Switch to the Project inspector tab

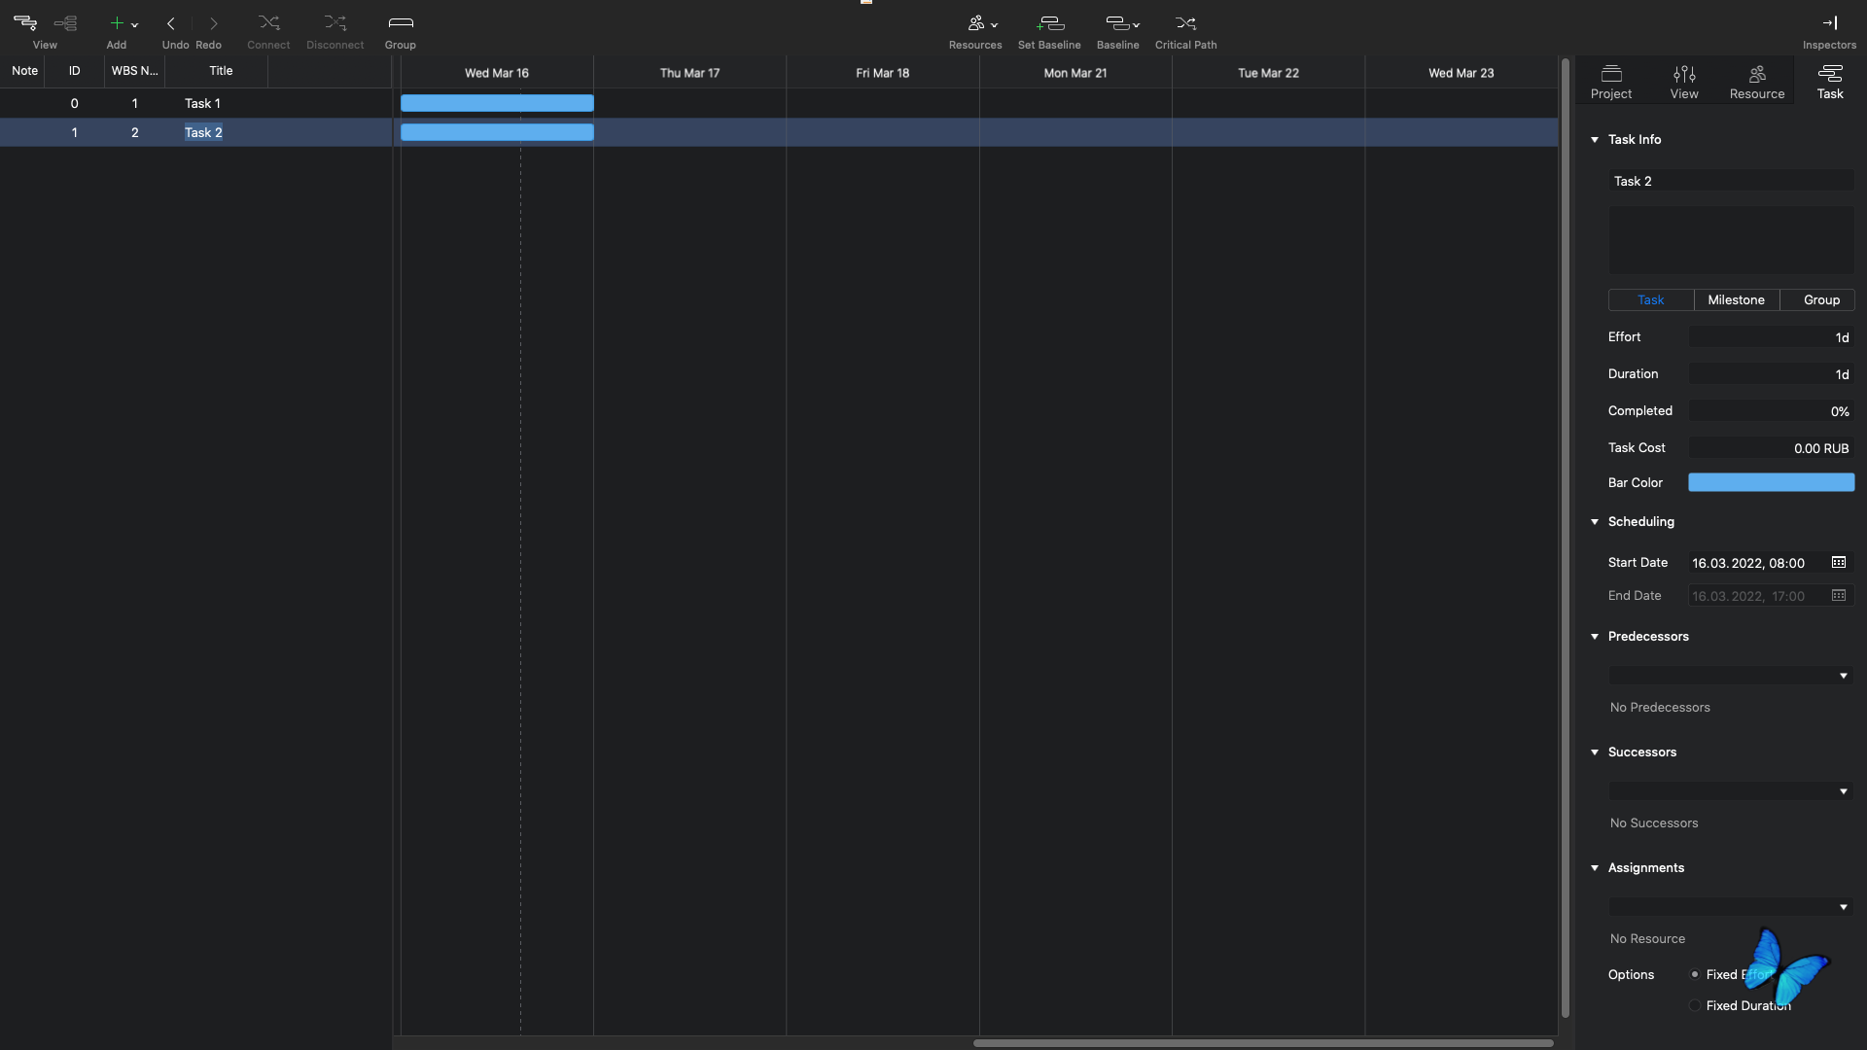[1611, 82]
